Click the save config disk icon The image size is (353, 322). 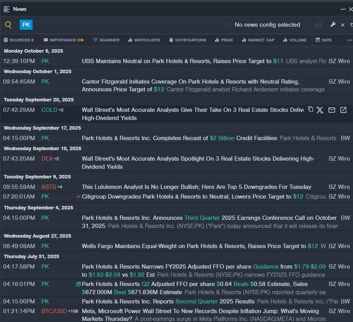[x=318, y=25]
